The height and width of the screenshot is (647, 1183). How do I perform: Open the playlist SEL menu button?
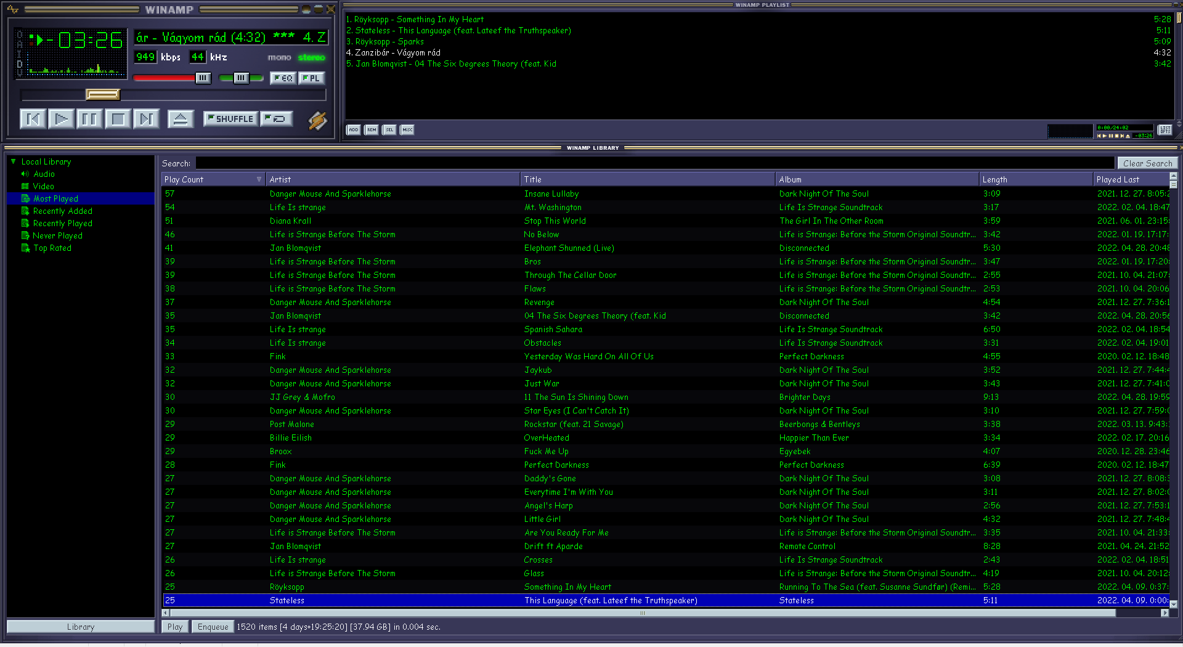point(389,130)
